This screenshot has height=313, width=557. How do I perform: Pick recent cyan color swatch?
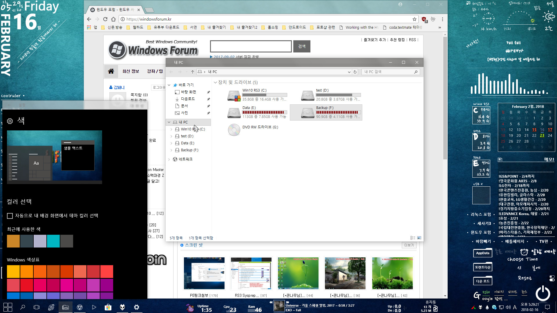click(x=53, y=241)
